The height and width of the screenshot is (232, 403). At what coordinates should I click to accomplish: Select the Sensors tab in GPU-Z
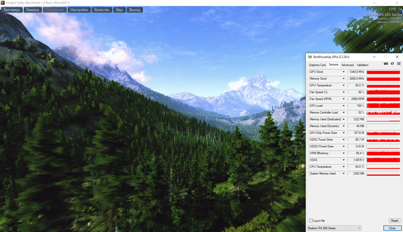(x=333, y=64)
